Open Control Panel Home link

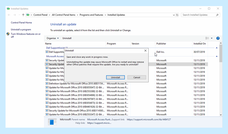point(21,22)
